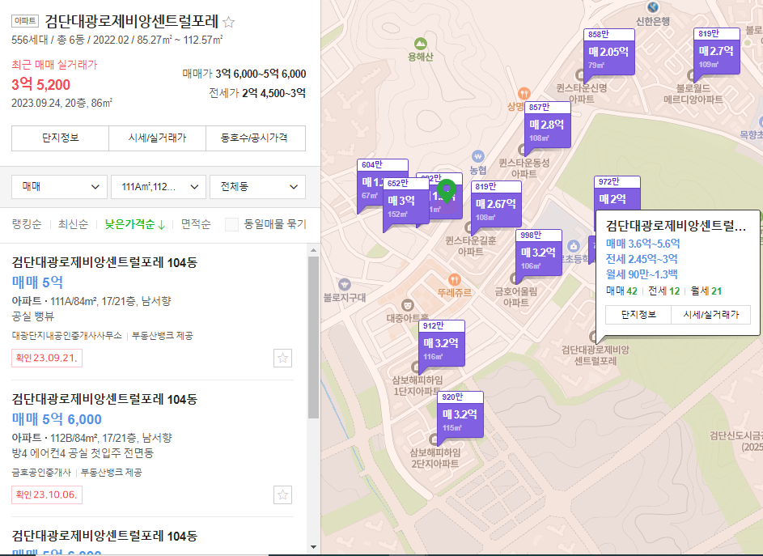Open the 매매 transaction type dropdown

(59, 187)
